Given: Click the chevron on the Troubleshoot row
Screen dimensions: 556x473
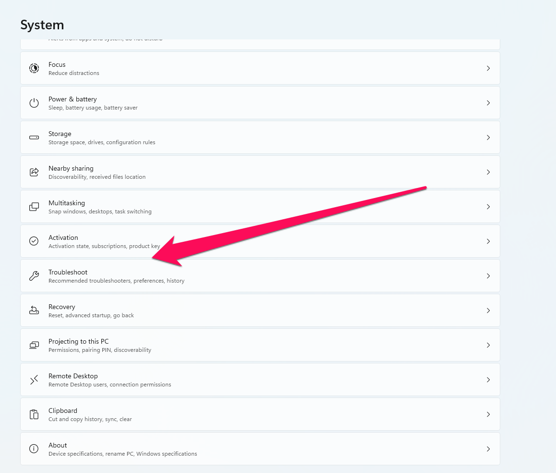Looking at the screenshot, I should point(488,276).
